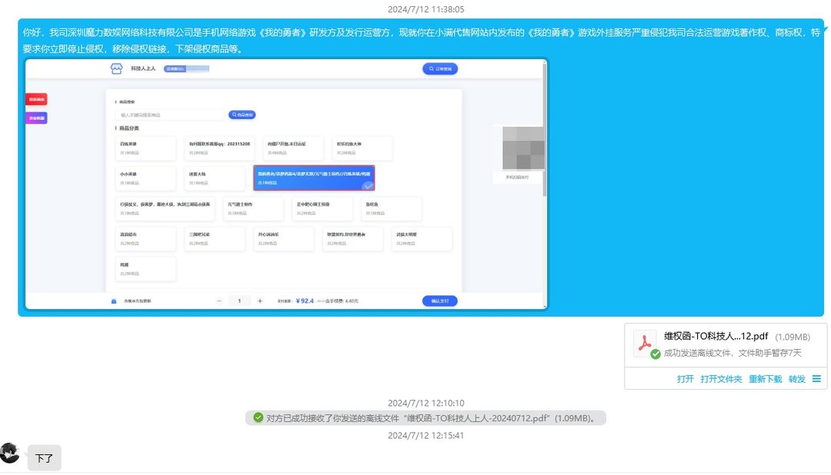
Task: Click 打开文件夹 on the file card
Action: point(721,379)
